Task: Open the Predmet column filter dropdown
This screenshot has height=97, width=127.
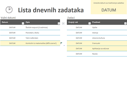Action: pyautogui.click(x=125, y=23)
